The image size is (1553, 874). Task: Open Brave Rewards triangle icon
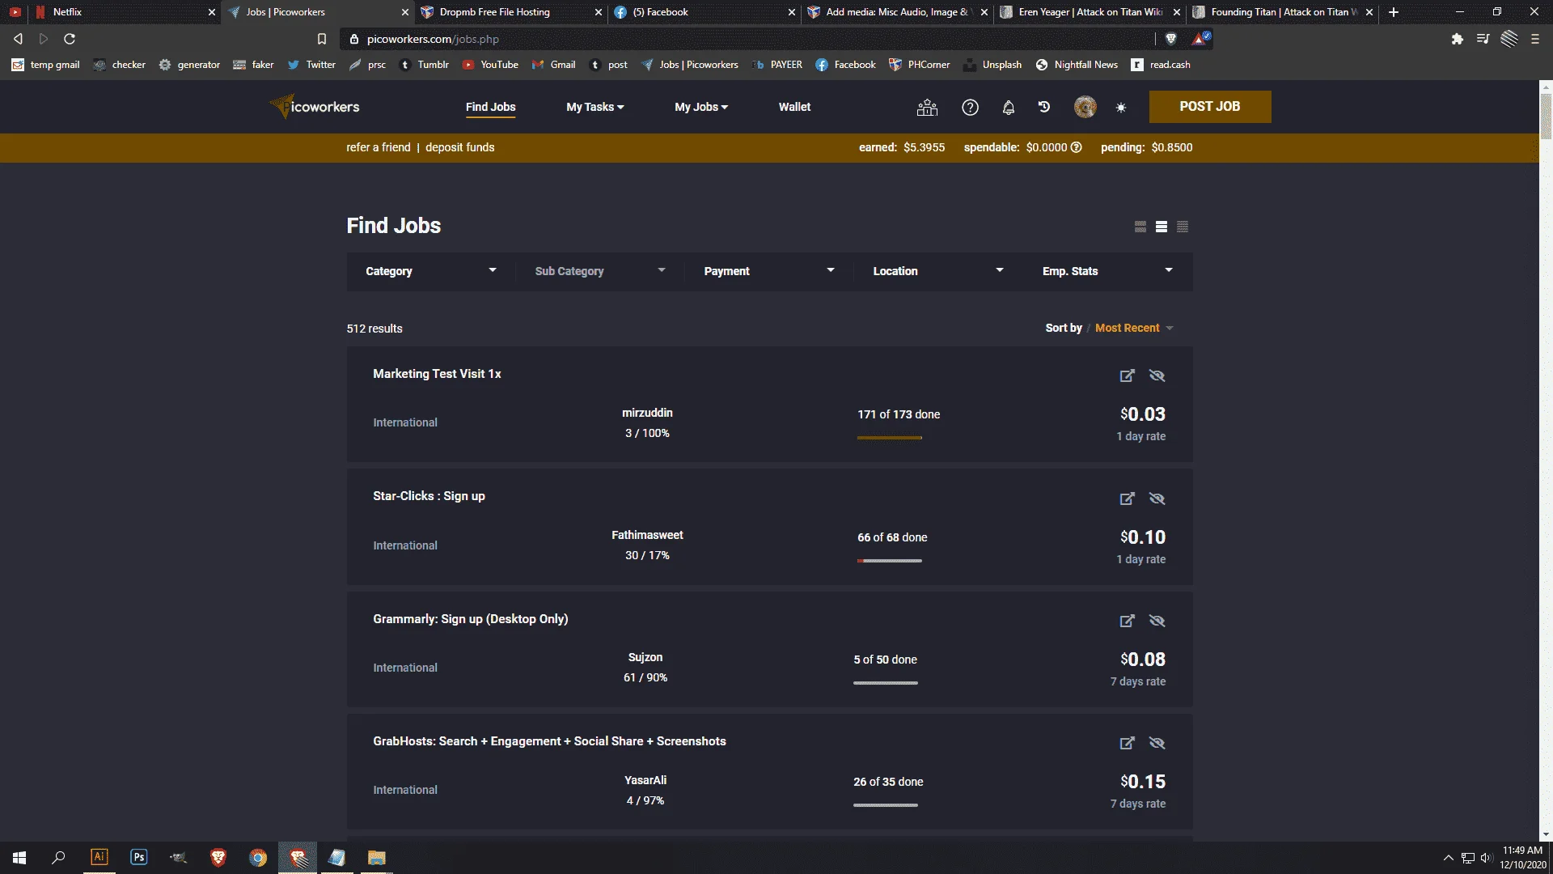[x=1200, y=39]
